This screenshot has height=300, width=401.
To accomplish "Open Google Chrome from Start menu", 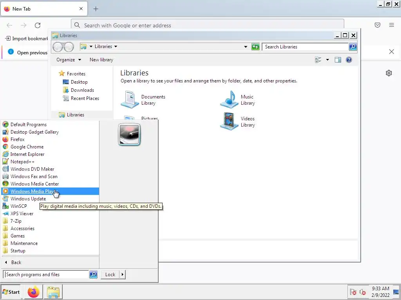I will (x=50, y=147).
